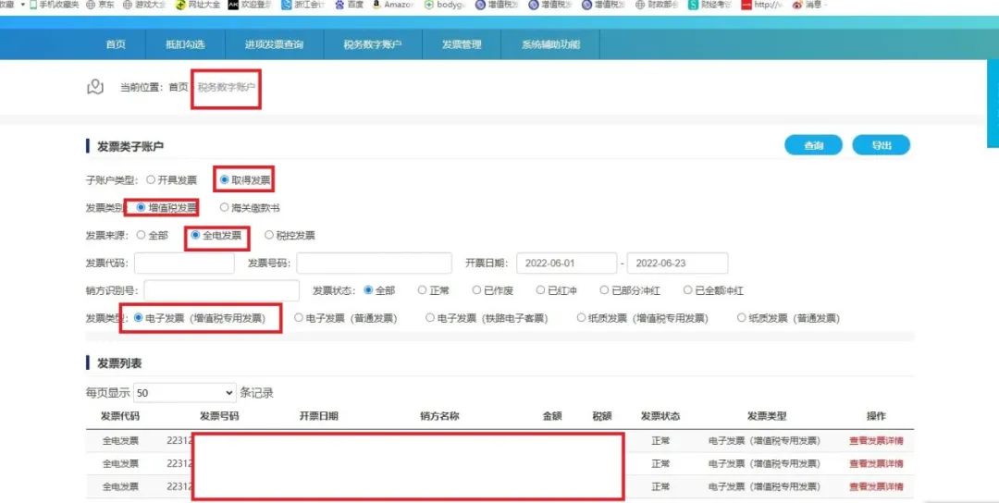Image resolution: width=999 pixels, height=503 pixels.
Task: Open the 每页显示 records-per-page dropdown
Action: coord(185,393)
